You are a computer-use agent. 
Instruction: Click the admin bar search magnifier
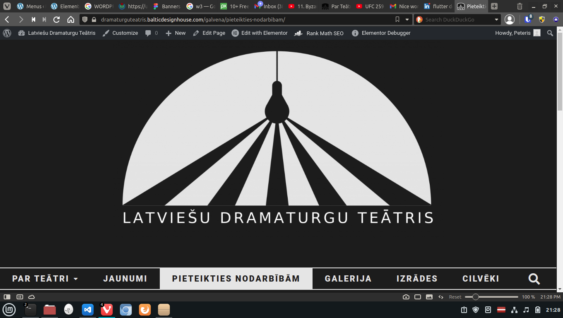(550, 33)
